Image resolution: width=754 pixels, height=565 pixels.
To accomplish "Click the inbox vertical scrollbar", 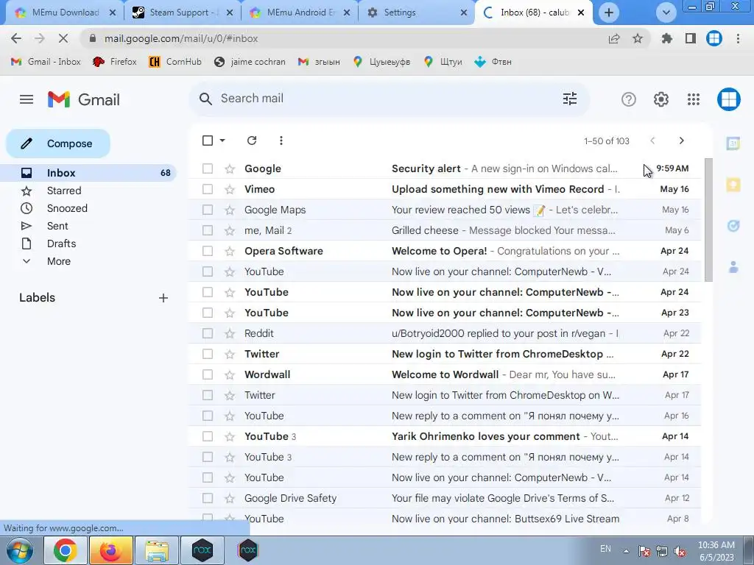I will pyautogui.click(x=708, y=220).
